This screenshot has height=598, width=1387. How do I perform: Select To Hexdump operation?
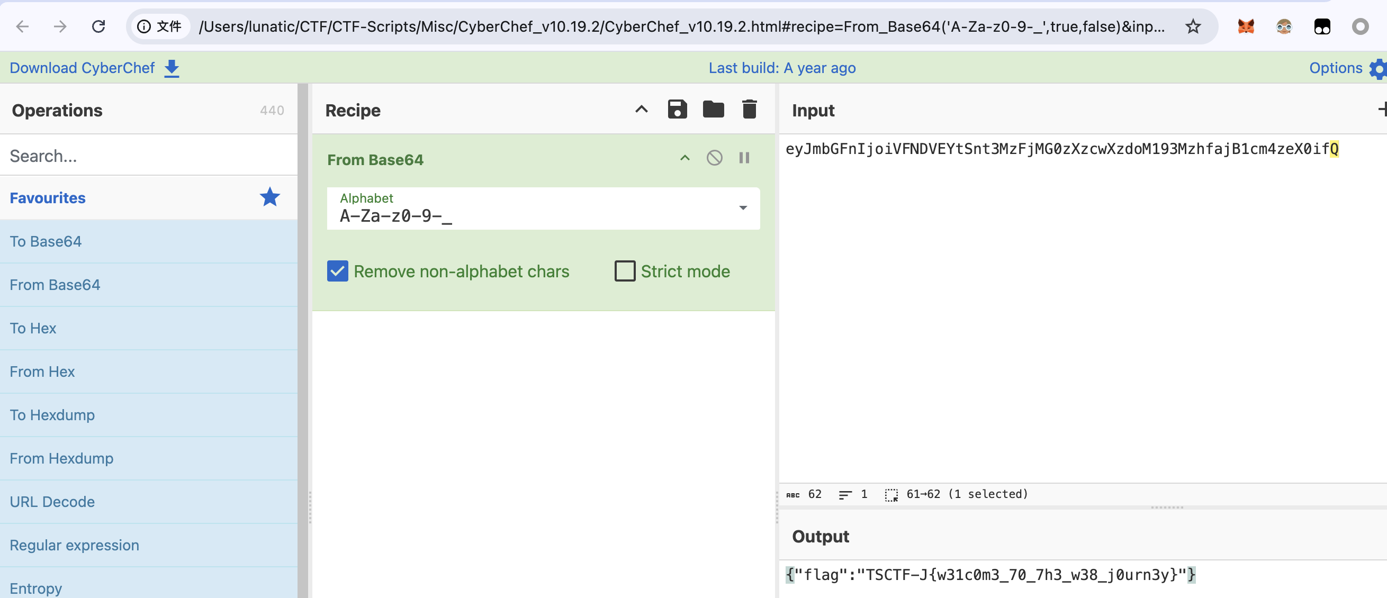pos(52,415)
